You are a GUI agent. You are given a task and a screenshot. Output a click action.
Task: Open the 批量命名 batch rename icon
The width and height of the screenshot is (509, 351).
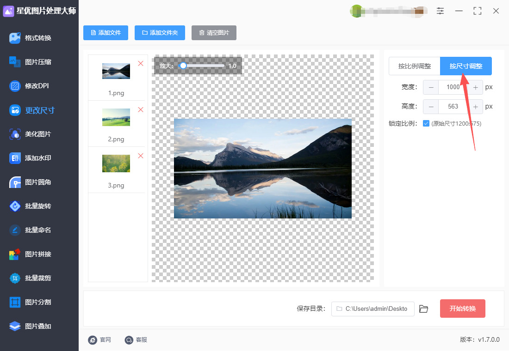15,230
